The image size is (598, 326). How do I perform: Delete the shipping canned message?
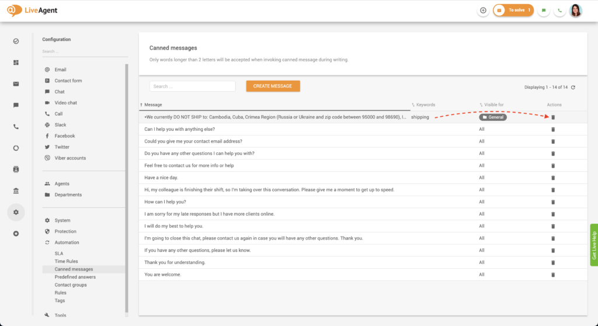pyautogui.click(x=553, y=117)
